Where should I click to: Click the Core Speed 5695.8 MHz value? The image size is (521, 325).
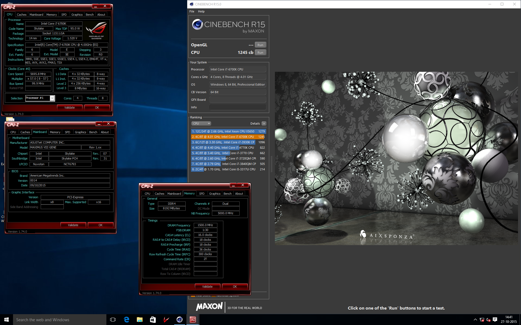tap(38, 74)
